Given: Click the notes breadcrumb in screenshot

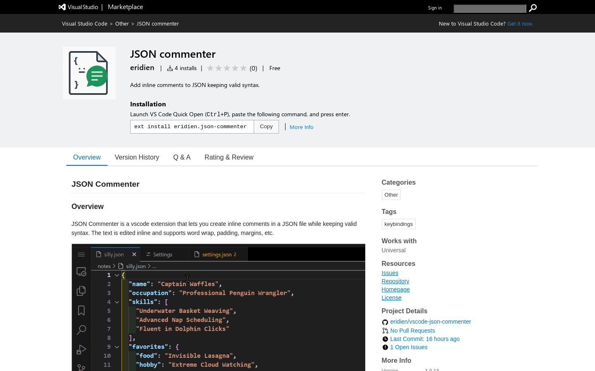Looking at the screenshot, I should (x=104, y=266).
